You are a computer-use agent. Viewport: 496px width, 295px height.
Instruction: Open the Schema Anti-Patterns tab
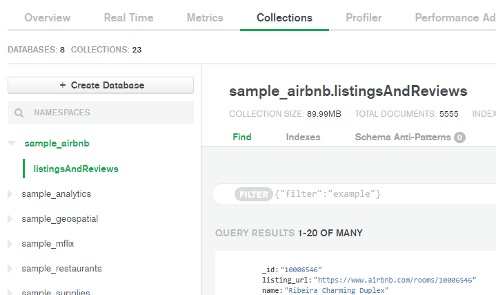coord(402,137)
